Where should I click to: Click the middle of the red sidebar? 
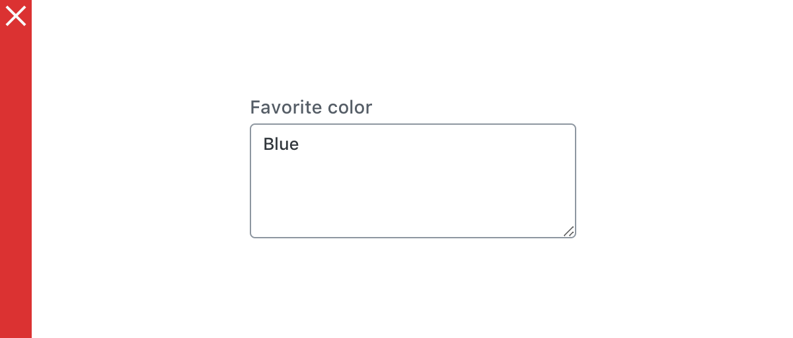(16, 169)
